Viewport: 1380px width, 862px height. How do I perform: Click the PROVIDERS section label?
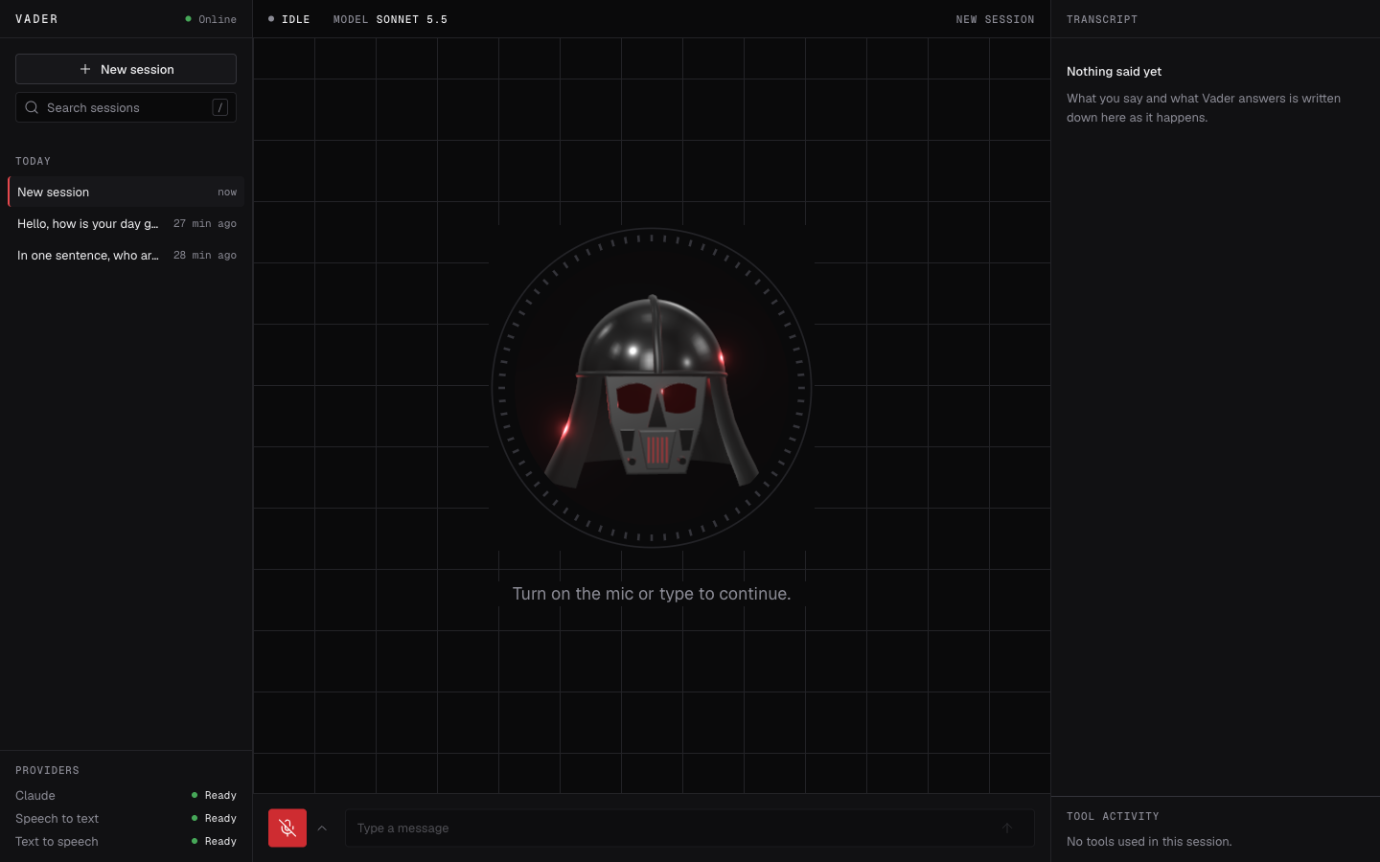tap(47, 770)
